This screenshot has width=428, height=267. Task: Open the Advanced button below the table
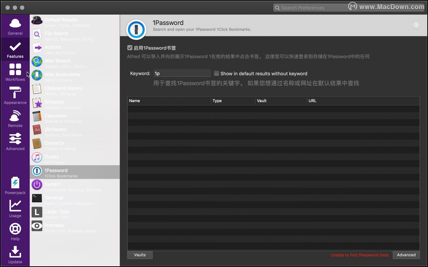point(406,255)
